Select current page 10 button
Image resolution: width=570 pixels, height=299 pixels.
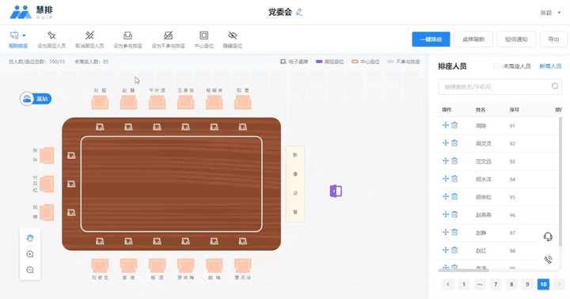click(x=543, y=284)
